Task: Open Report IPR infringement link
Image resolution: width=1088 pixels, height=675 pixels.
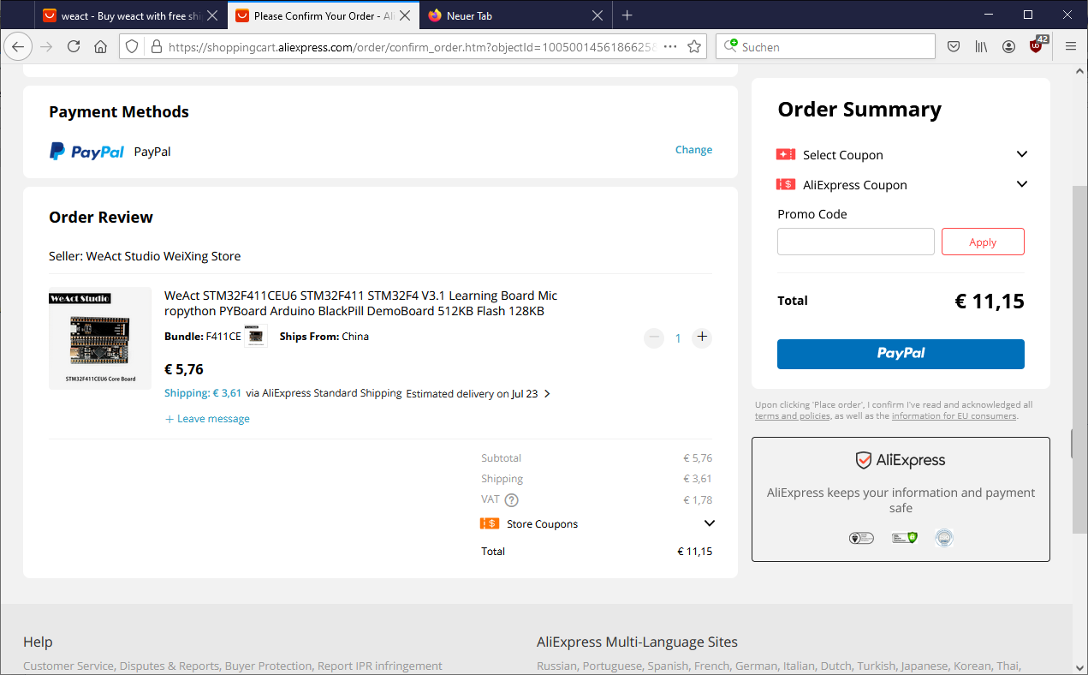Action: tap(380, 666)
